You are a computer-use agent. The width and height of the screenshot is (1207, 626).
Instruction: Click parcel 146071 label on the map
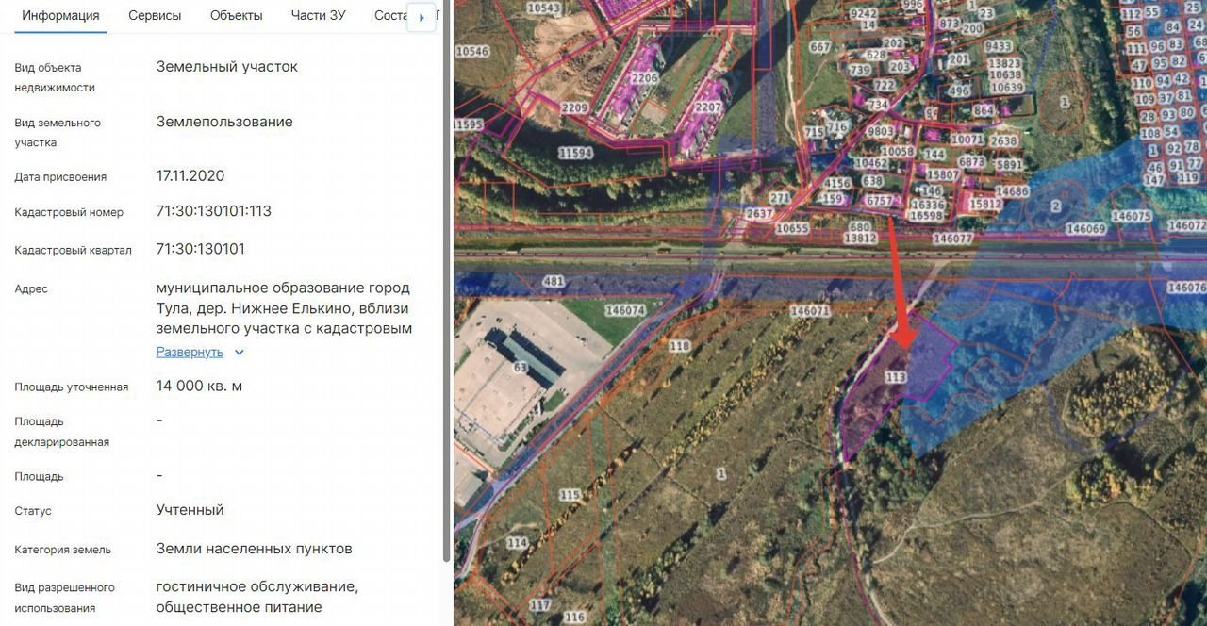(809, 310)
